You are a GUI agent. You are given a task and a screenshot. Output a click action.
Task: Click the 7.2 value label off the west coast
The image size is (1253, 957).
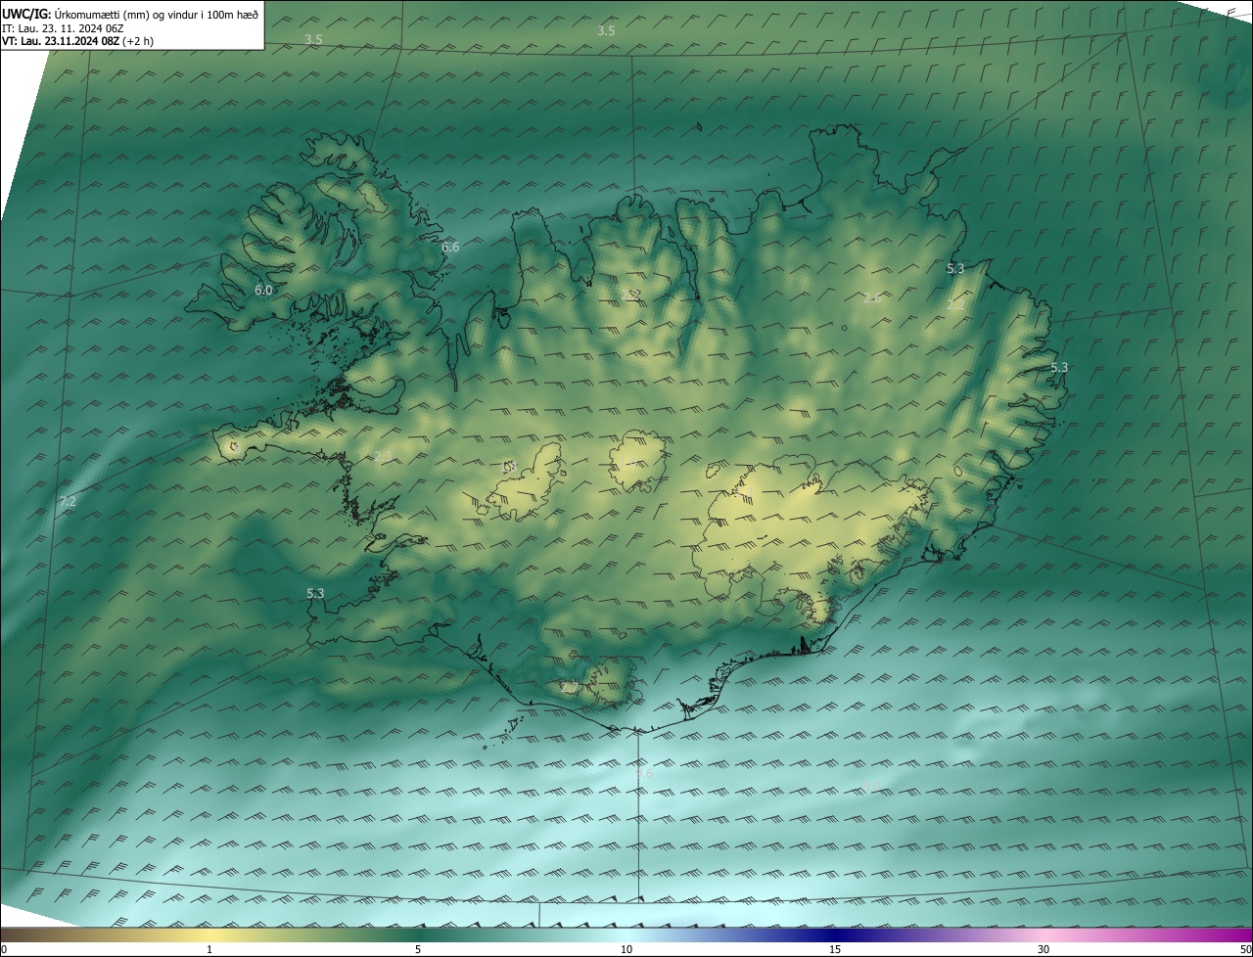pos(68,502)
